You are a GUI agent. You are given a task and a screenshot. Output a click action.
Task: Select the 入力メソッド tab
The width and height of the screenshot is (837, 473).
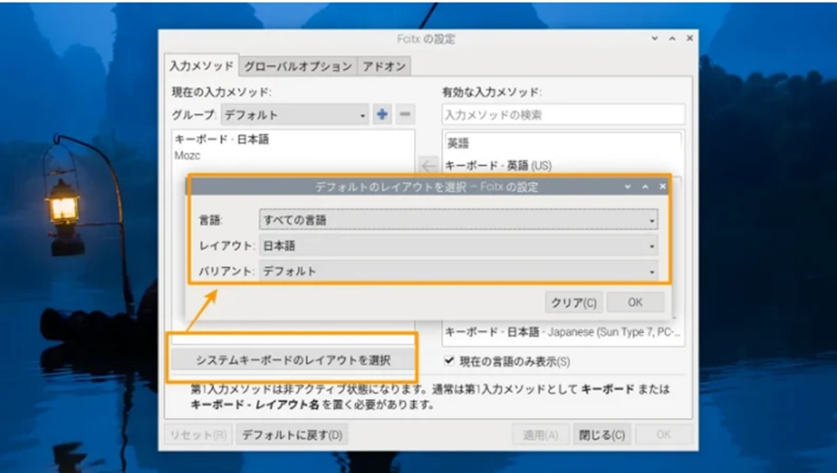click(202, 66)
